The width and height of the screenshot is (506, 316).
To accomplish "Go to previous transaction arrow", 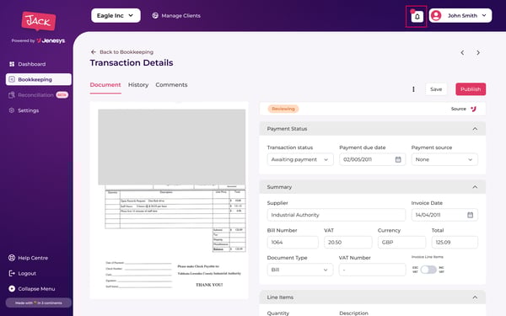I will point(462,52).
